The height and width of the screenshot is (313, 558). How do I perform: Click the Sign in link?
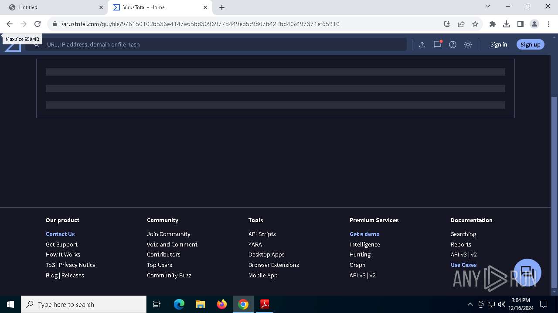499,44
